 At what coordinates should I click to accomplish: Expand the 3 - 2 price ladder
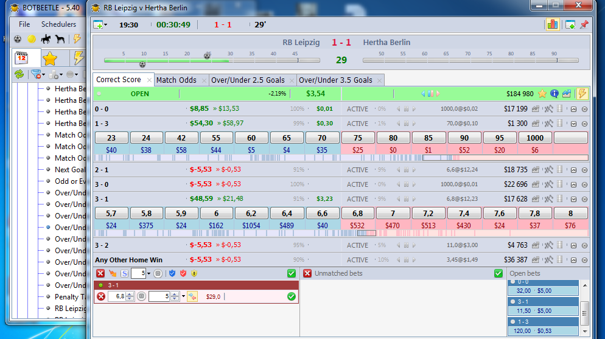(573, 246)
